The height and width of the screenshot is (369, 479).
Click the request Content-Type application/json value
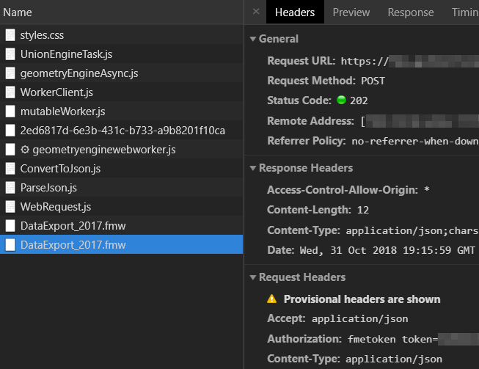click(x=394, y=359)
